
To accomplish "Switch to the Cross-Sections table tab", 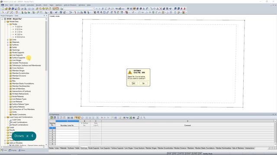I will (x=139, y=148).
